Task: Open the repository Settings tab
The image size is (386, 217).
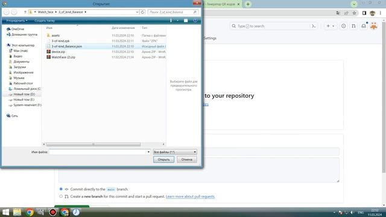Action: [210, 38]
